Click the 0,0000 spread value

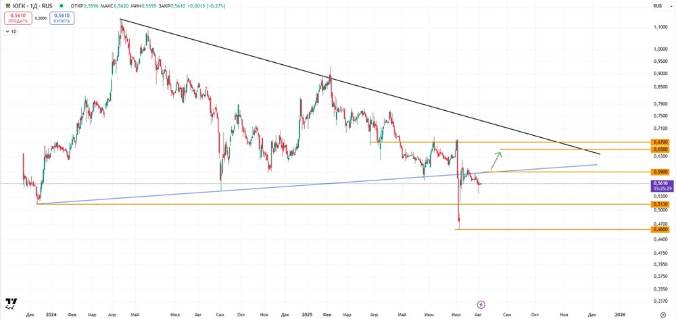[x=41, y=18]
